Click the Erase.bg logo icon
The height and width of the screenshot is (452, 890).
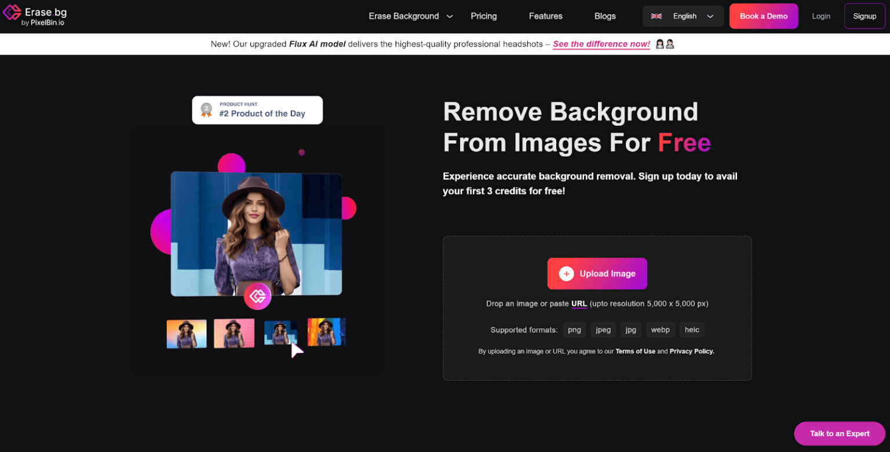(x=12, y=12)
